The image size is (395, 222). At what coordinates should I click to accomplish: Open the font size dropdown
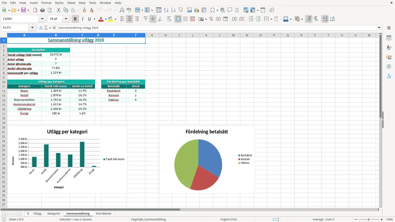66,19
